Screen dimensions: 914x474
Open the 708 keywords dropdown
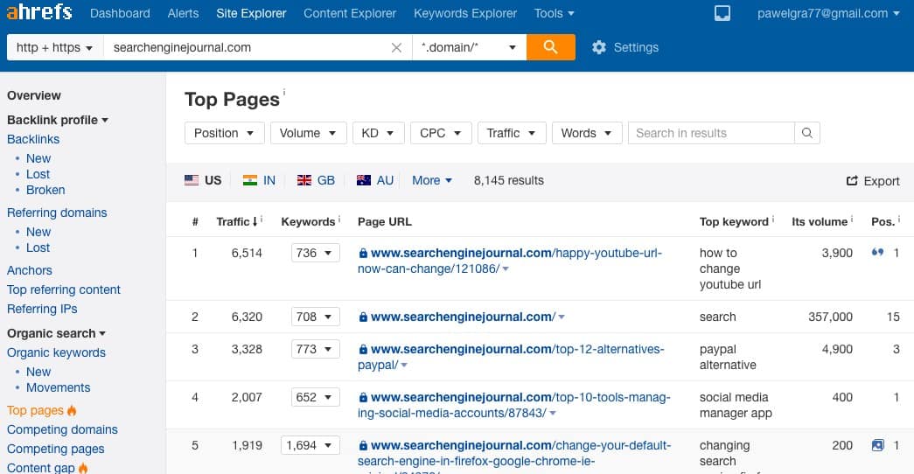(316, 317)
